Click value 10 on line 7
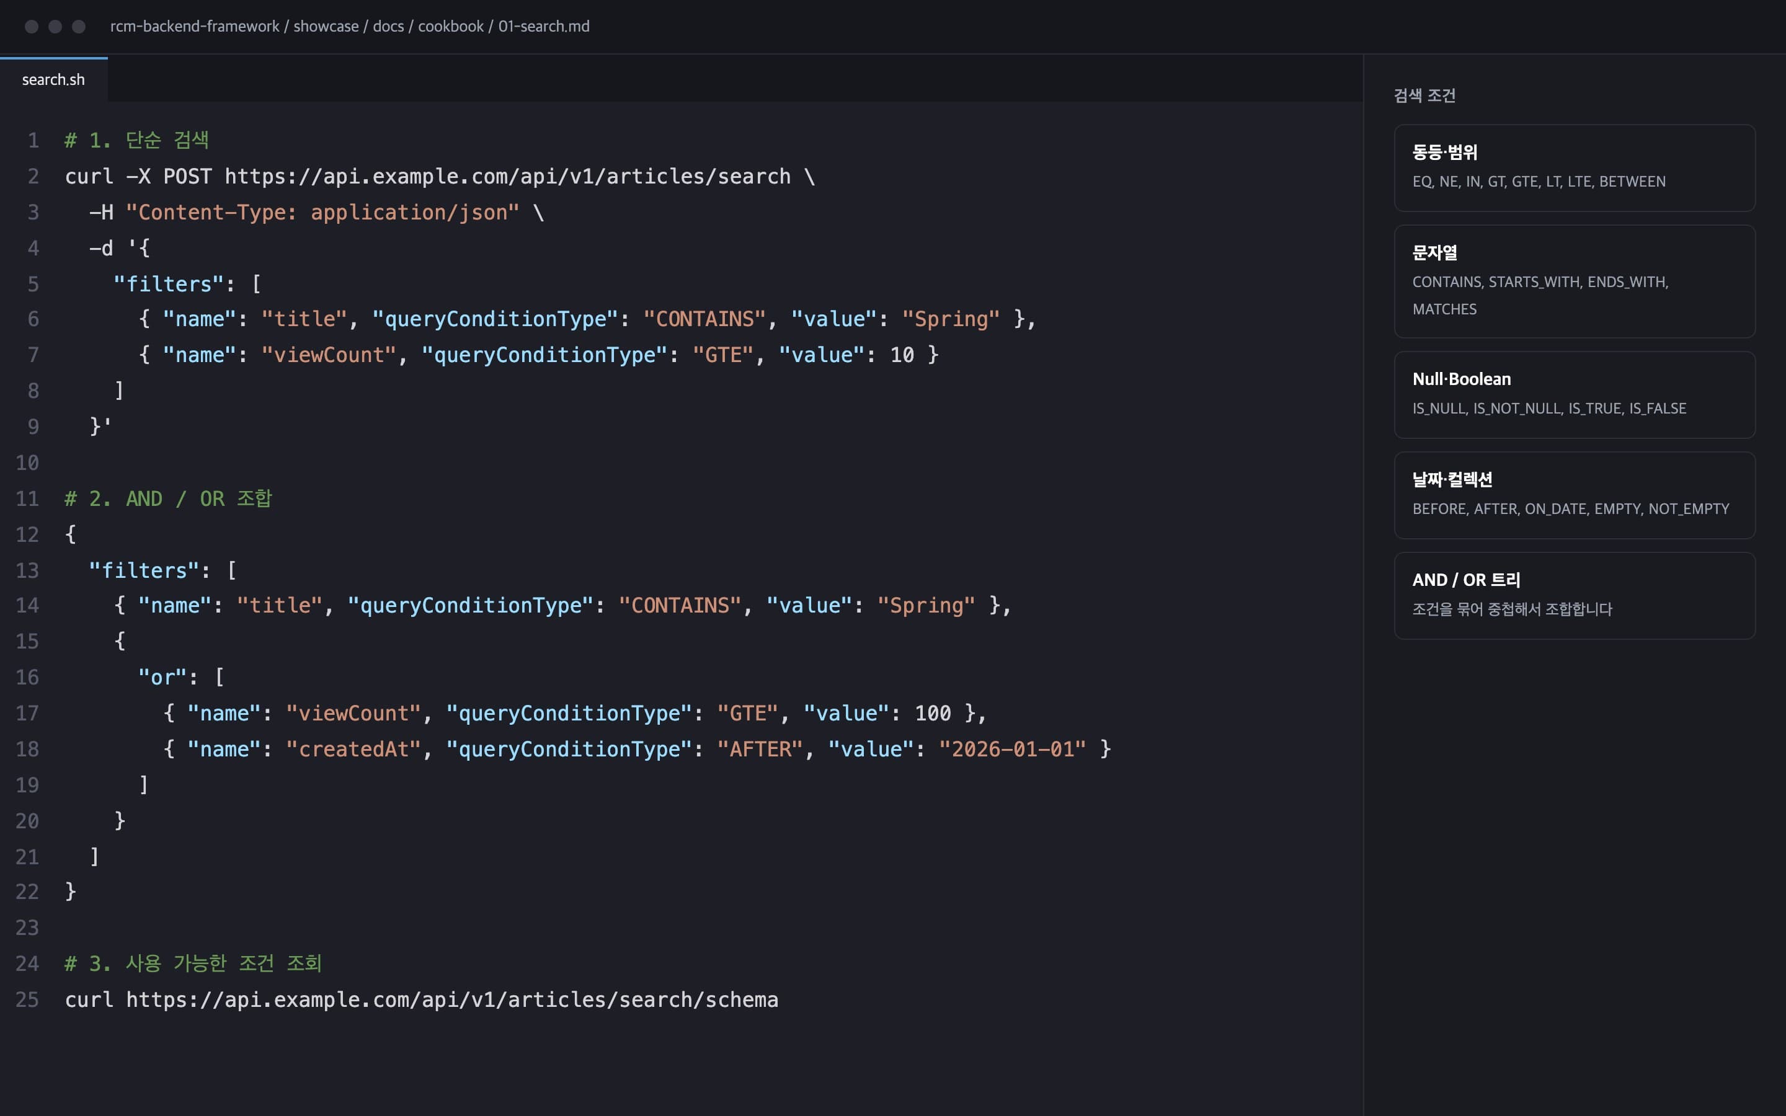The image size is (1786, 1116). point(902,355)
